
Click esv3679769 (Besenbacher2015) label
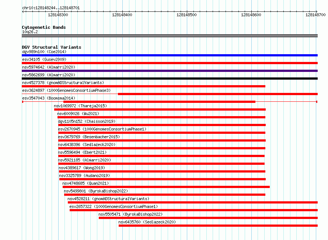[x=89, y=137]
